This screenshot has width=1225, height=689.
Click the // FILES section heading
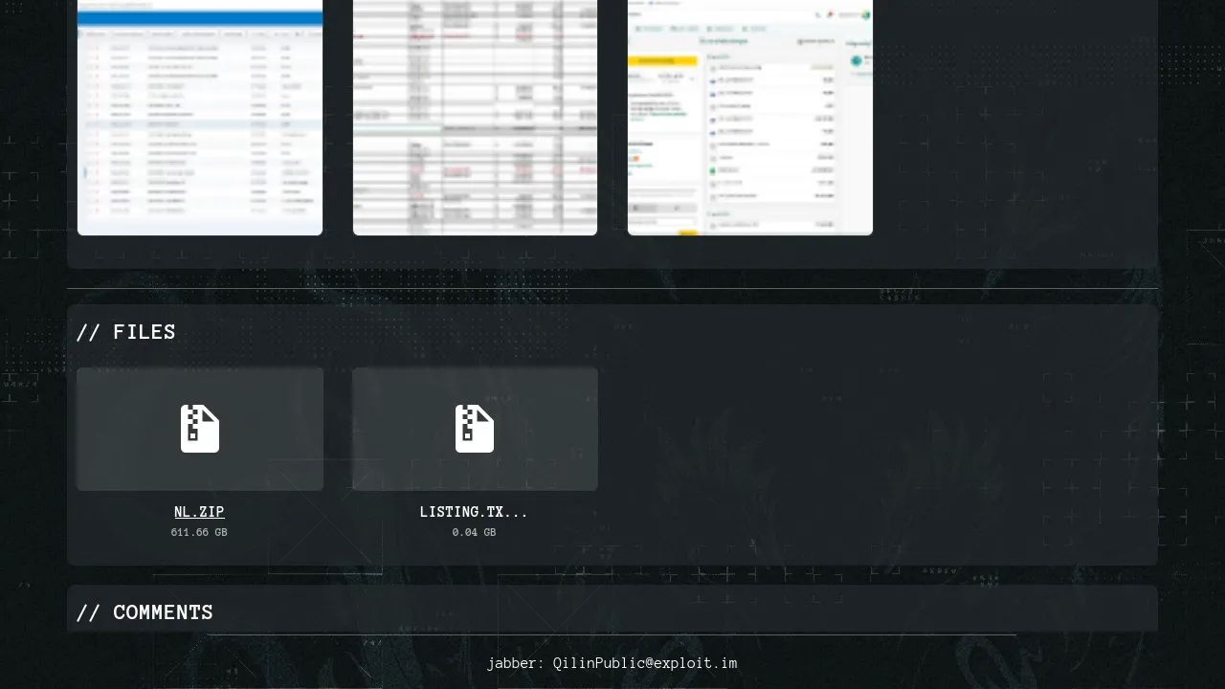click(x=125, y=332)
